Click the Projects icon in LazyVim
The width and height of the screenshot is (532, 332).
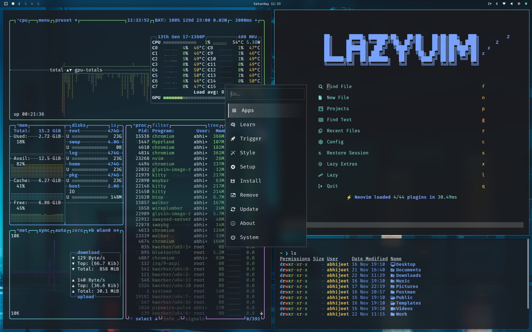click(321, 109)
